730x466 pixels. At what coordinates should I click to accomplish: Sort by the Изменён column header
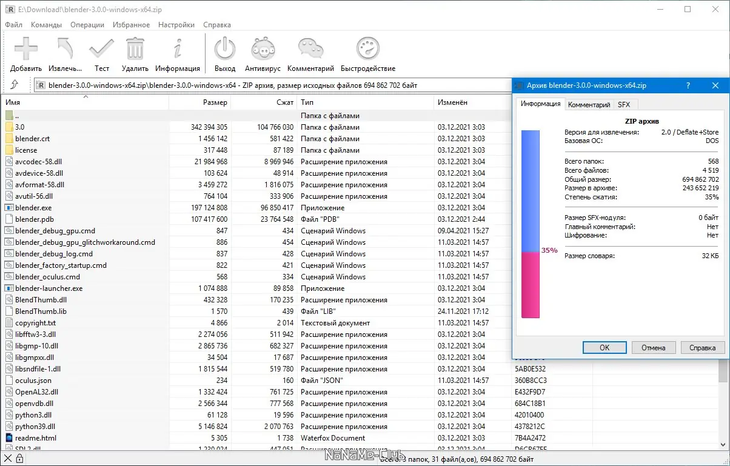473,102
